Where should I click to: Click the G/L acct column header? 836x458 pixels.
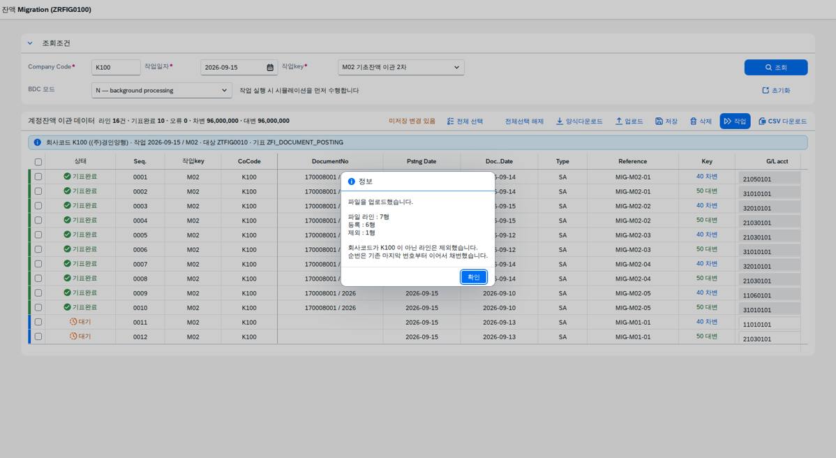(x=777, y=161)
